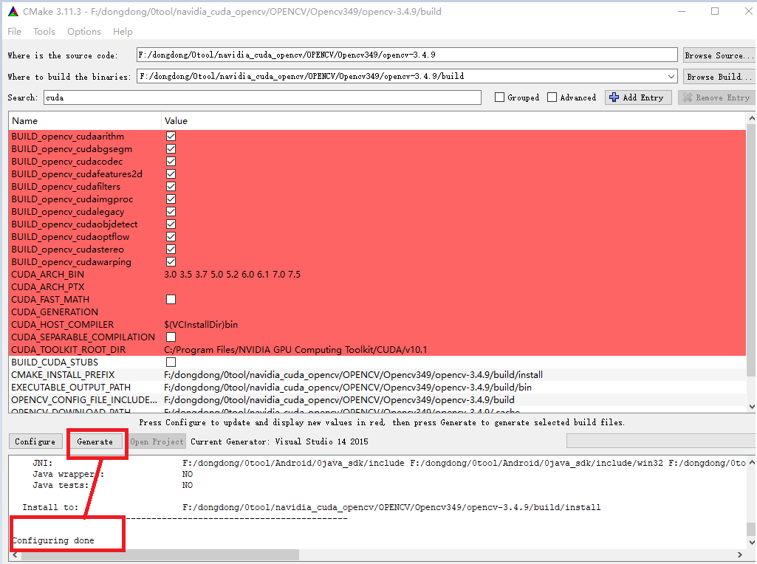
Task: Click CMAKE_INSTALL_PREFIX value path
Action: coord(354,375)
